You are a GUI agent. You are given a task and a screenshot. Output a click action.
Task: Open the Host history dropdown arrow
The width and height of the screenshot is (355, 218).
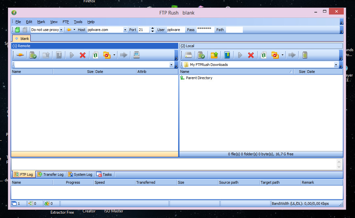125,30
